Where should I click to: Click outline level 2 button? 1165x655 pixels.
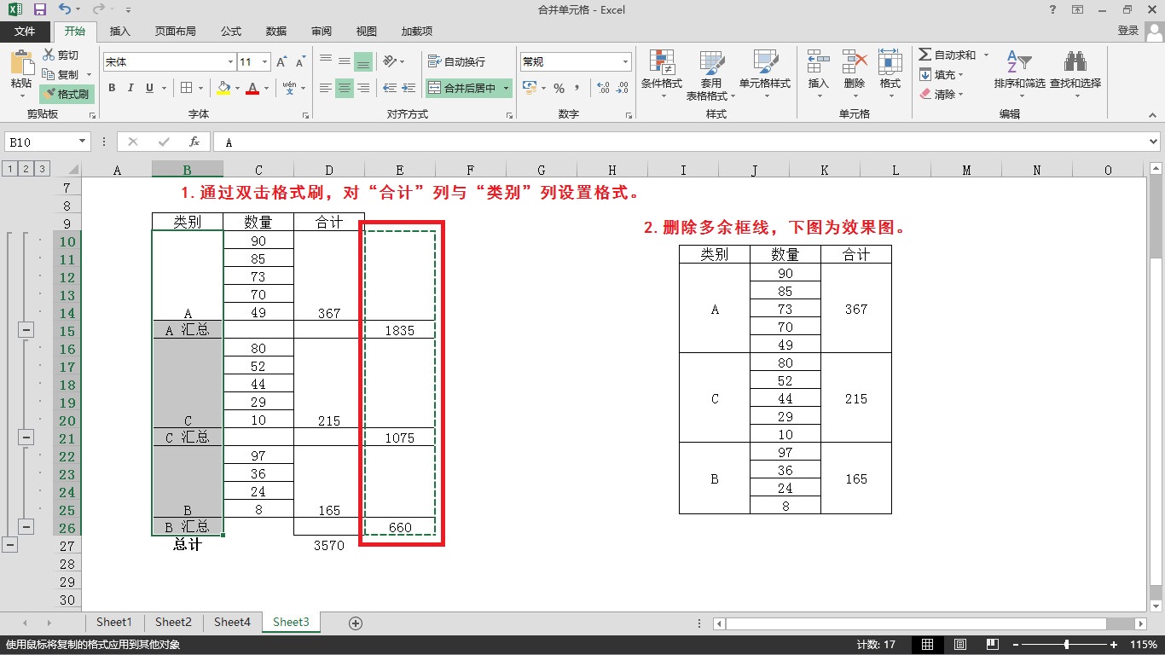(x=26, y=169)
